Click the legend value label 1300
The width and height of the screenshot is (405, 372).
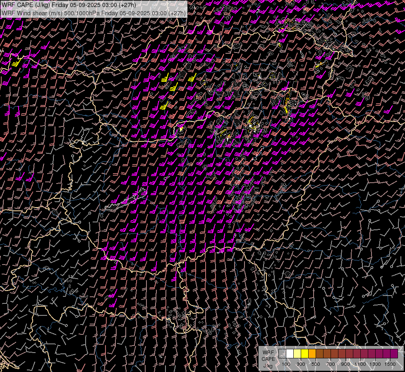[375, 364]
